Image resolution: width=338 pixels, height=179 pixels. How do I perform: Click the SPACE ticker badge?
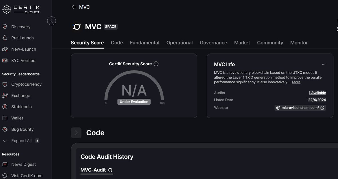coord(111,27)
